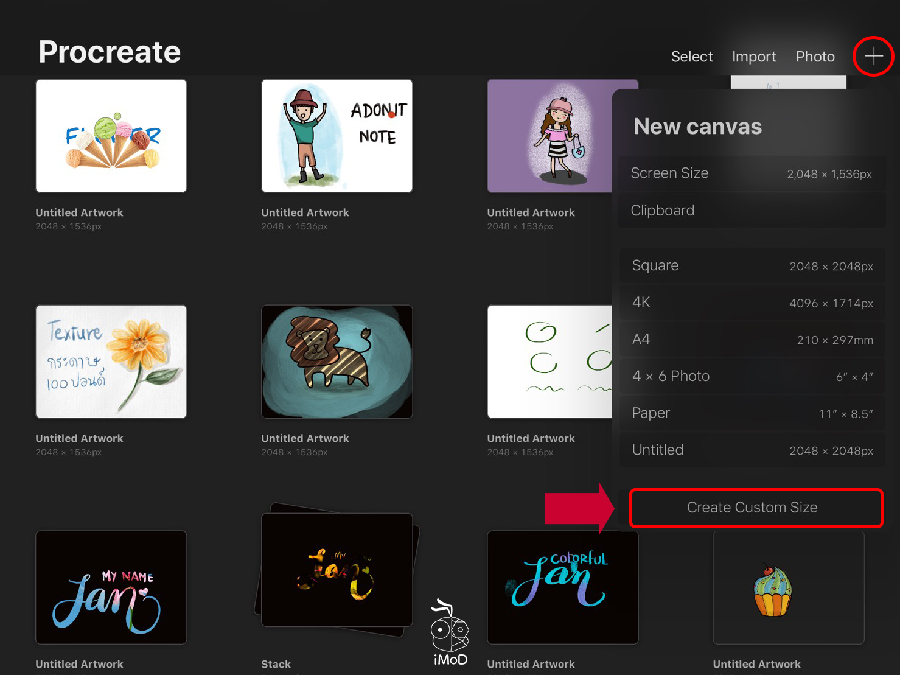This screenshot has width=900, height=675.
Task: Select the 4K canvas preset
Action: (752, 303)
